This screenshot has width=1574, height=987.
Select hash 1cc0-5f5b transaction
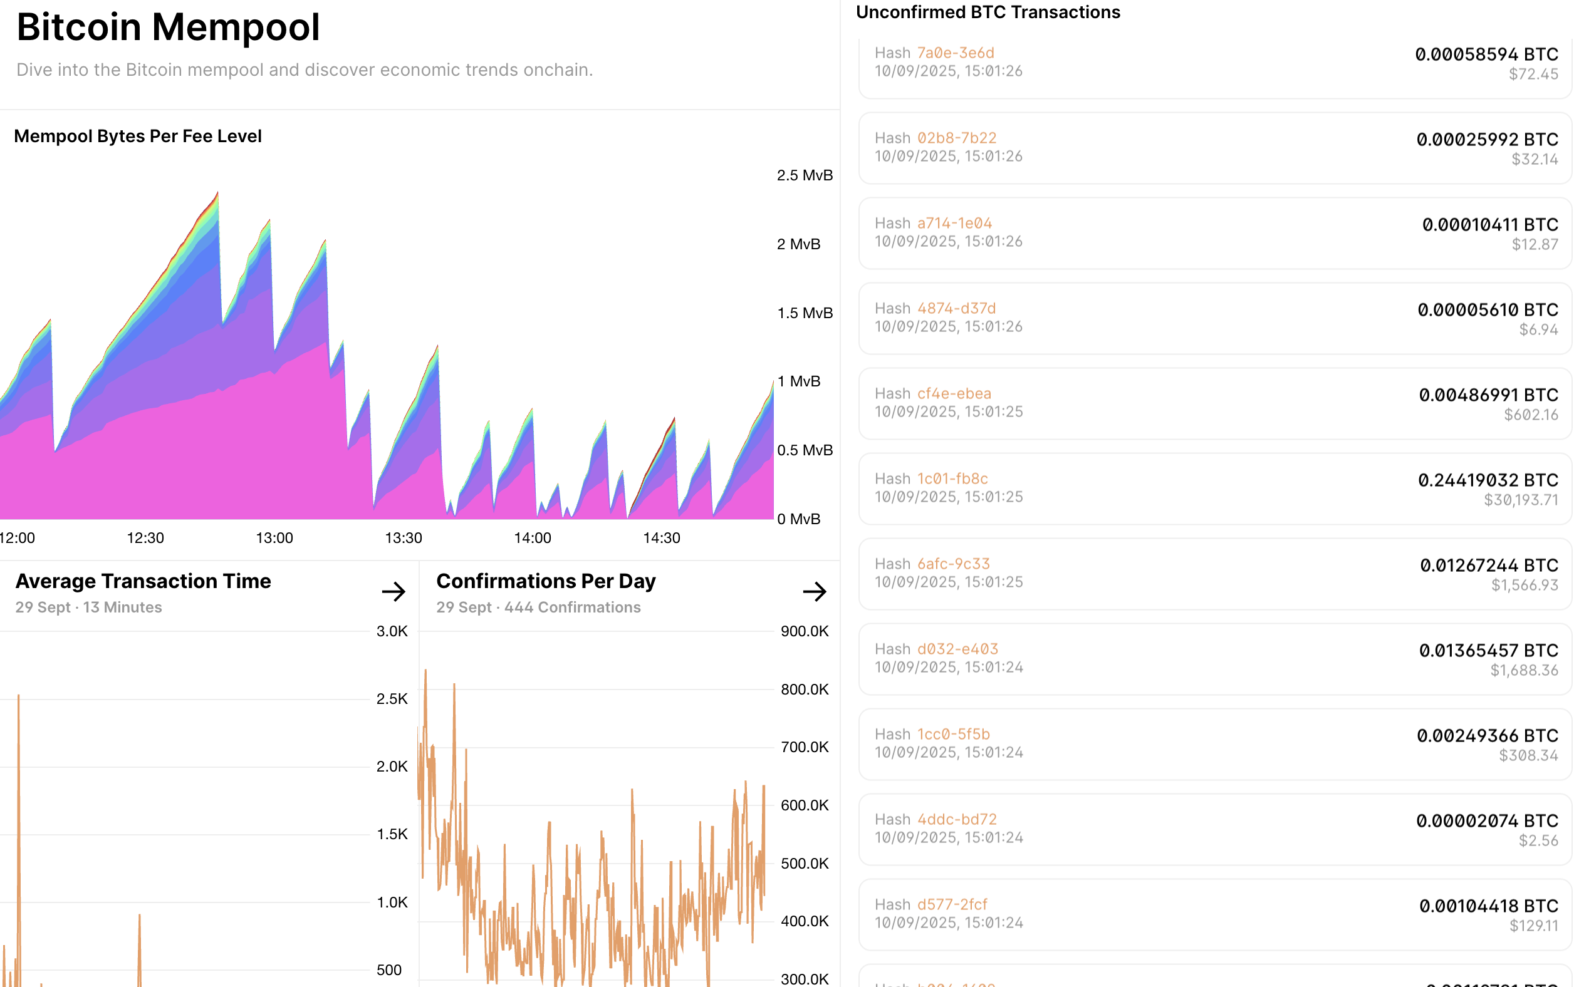pos(954,735)
